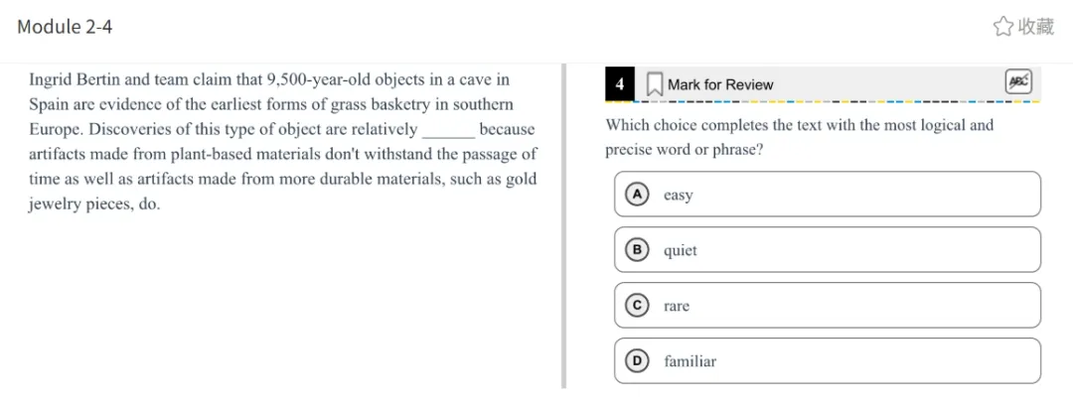Click the blank line in the passage
1073x407 pixels.
(448, 130)
